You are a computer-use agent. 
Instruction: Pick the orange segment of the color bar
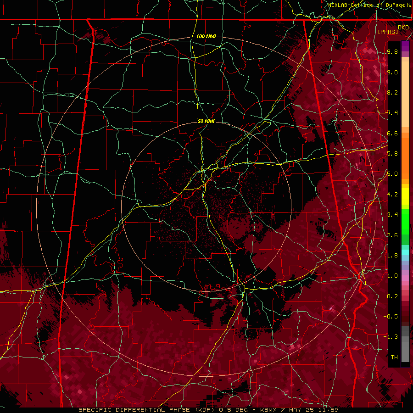point(405,158)
